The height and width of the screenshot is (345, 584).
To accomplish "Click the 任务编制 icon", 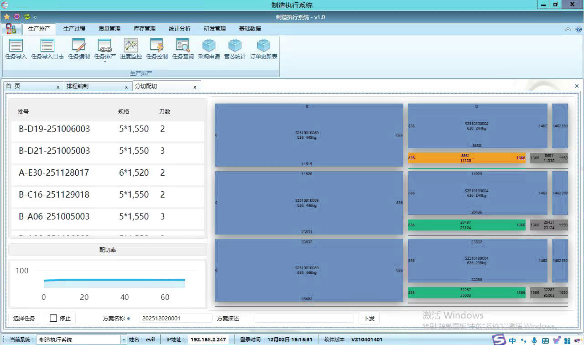I will pyautogui.click(x=79, y=46).
